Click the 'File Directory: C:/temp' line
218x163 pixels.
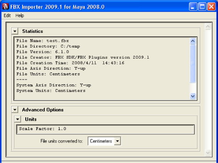pyautogui.click(x=48, y=46)
